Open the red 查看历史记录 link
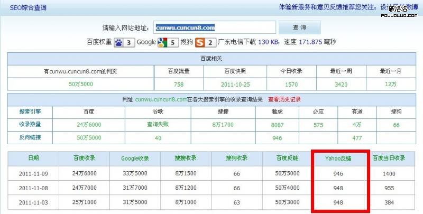 284,99
